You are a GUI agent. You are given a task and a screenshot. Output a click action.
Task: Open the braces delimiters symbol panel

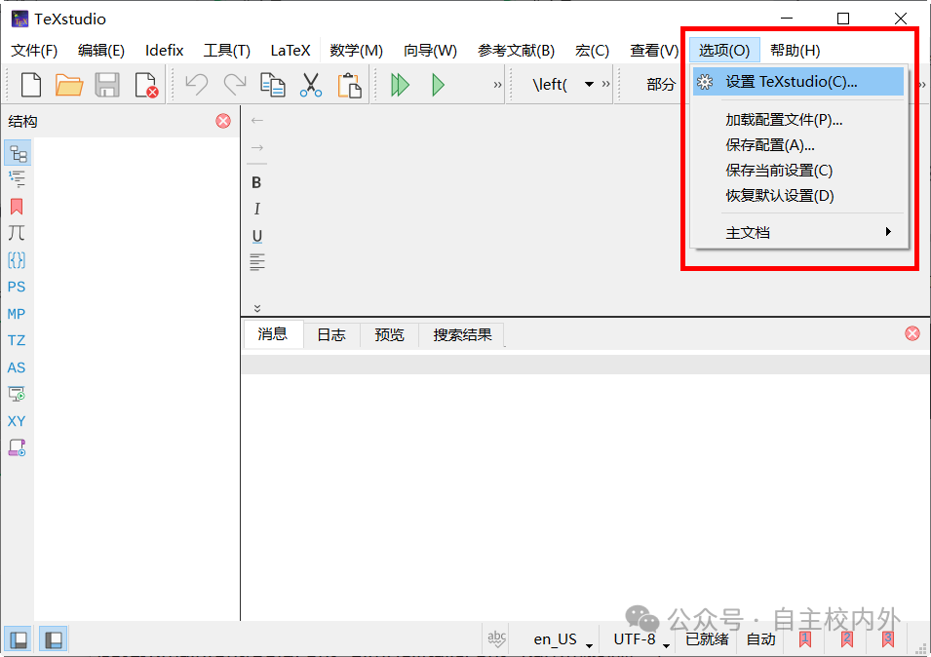tap(17, 259)
